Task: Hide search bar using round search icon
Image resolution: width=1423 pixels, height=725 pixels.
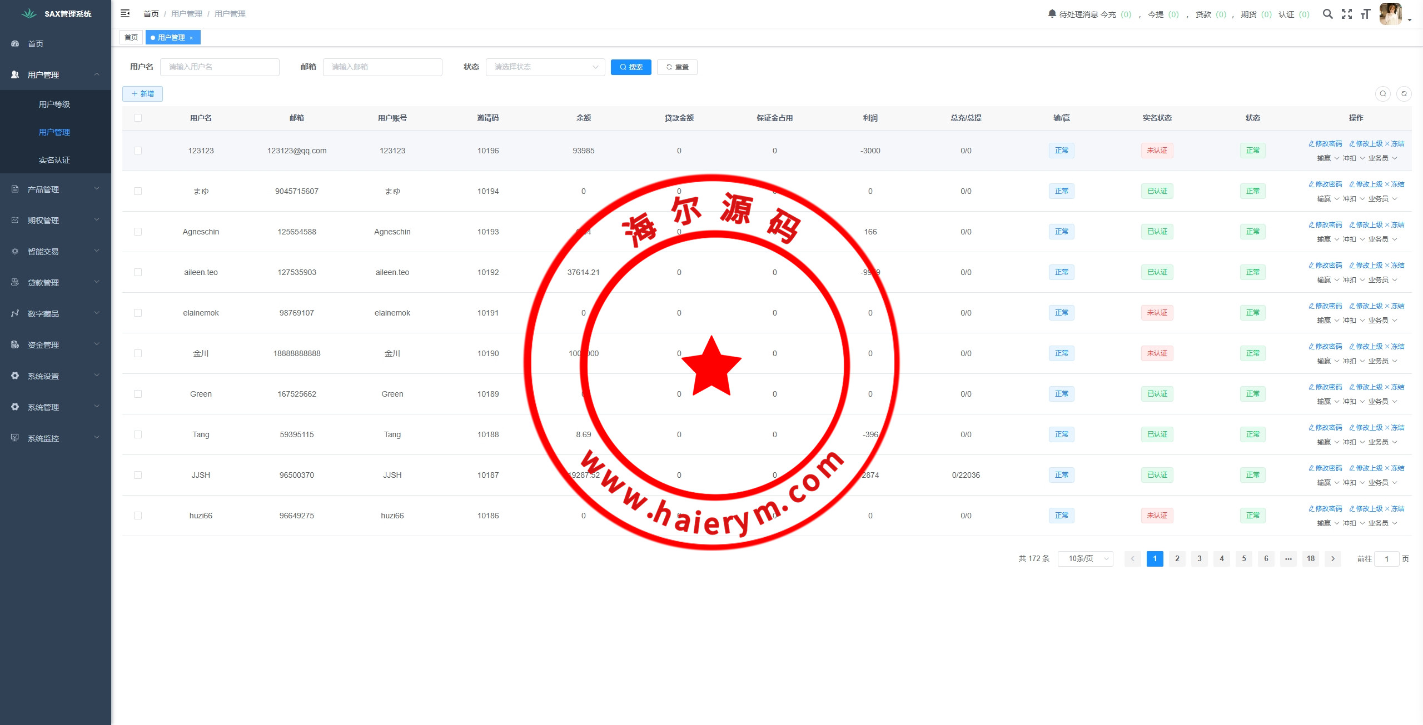Action: point(1382,94)
